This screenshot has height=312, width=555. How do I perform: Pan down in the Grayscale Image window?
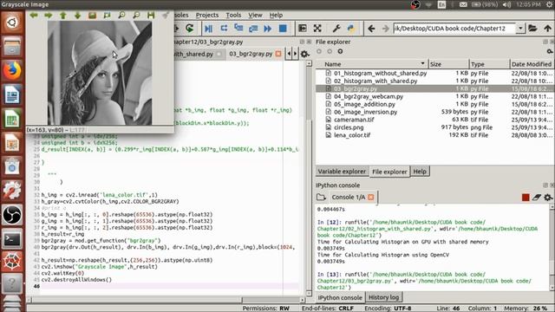pos(77,16)
